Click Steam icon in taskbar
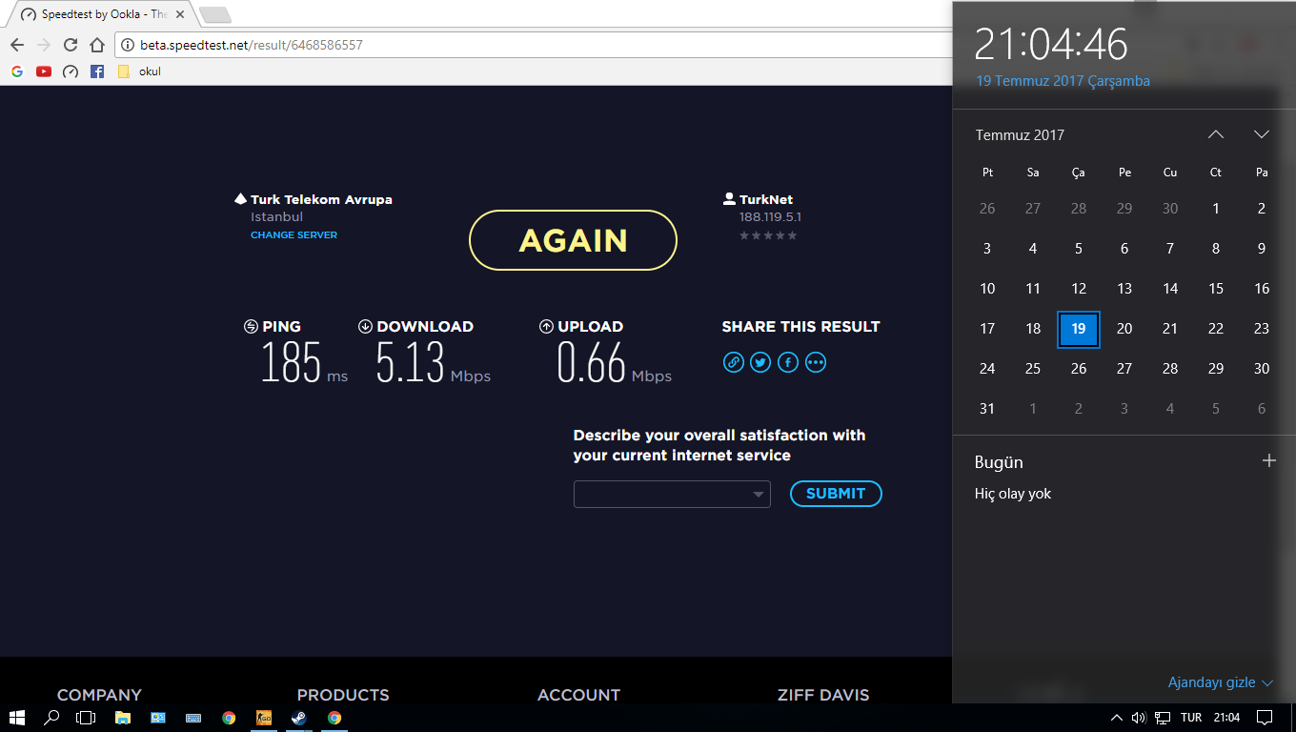This screenshot has height=732, width=1296. click(298, 718)
